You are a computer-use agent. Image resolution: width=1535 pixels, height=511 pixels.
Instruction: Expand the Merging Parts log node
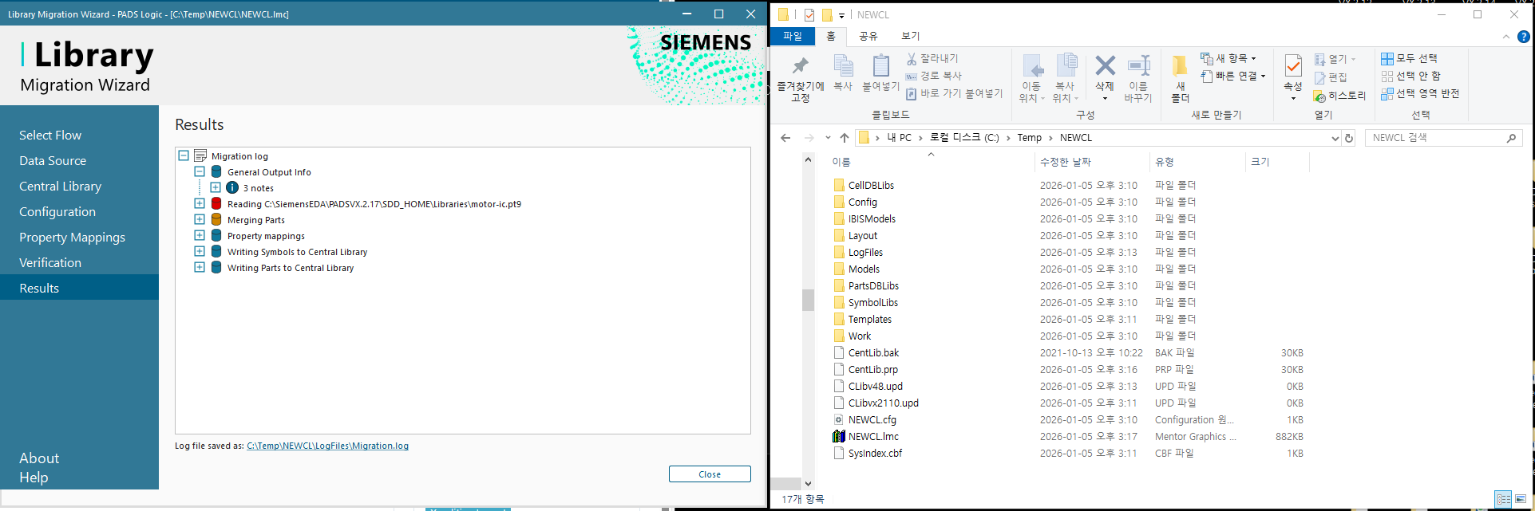(x=200, y=220)
